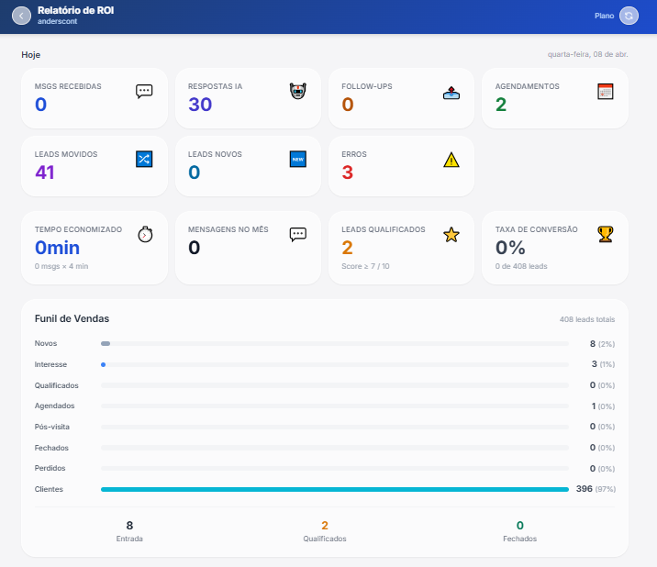
Task: Click the robot icon on Respostas IA
Action: coord(297,91)
